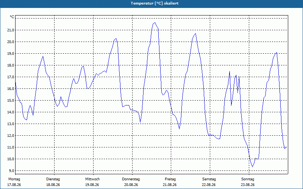Image resolution: width=303 pixels, height=189 pixels.
Task: Click the 15,0 y-axis label
Action: tap(11, 101)
